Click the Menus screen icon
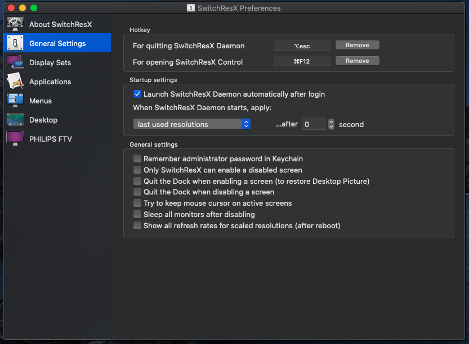The height and width of the screenshot is (344, 469). tap(15, 100)
